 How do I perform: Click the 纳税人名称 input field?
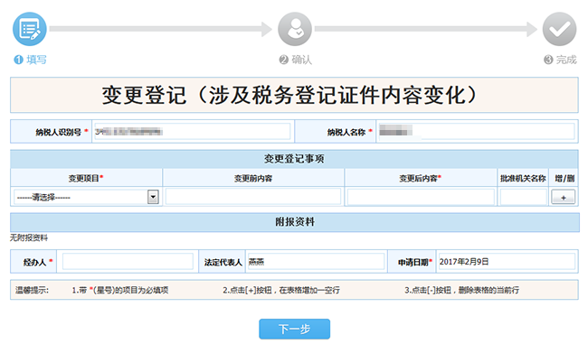[x=476, y=132]
